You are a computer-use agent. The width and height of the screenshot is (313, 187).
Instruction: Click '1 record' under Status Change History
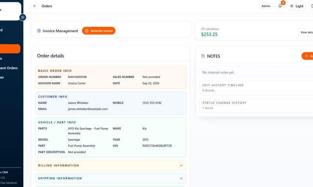(208, 108)
